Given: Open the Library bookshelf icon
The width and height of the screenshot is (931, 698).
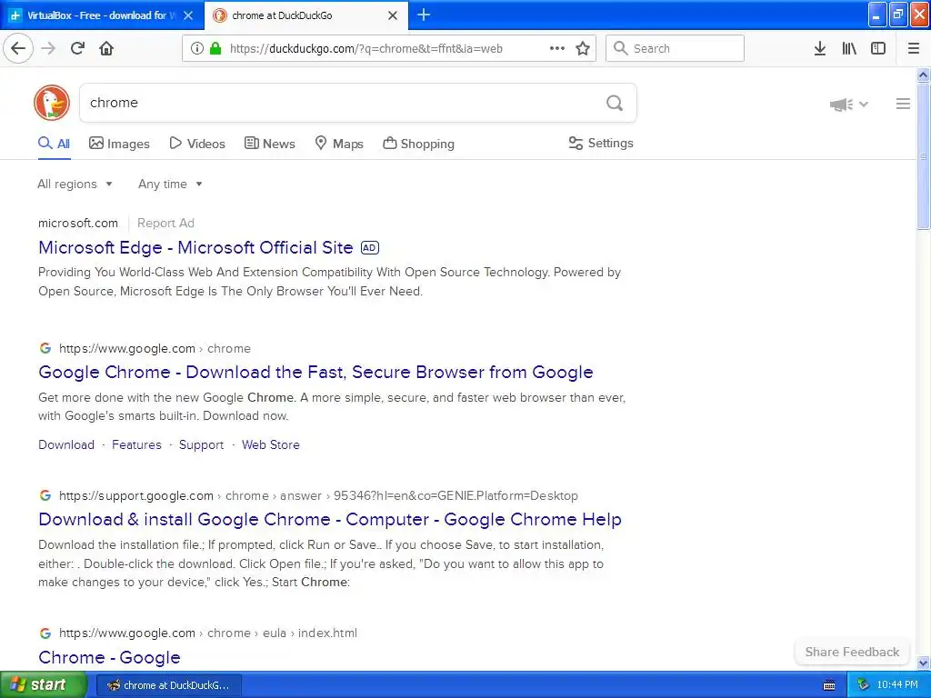Looking at the screenshot, I should (849, 49).
